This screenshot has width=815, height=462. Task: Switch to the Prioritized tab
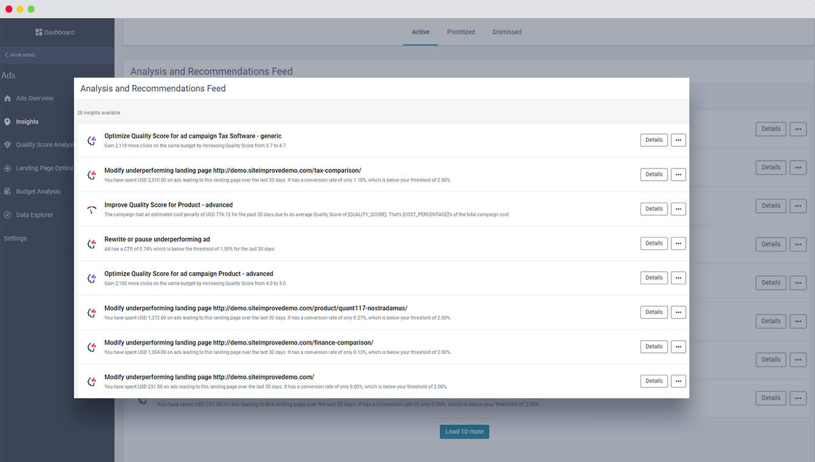[461, 32]
